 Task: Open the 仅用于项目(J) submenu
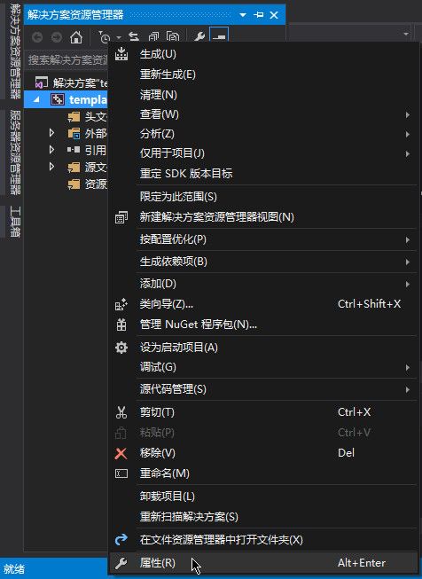point(264,153)
